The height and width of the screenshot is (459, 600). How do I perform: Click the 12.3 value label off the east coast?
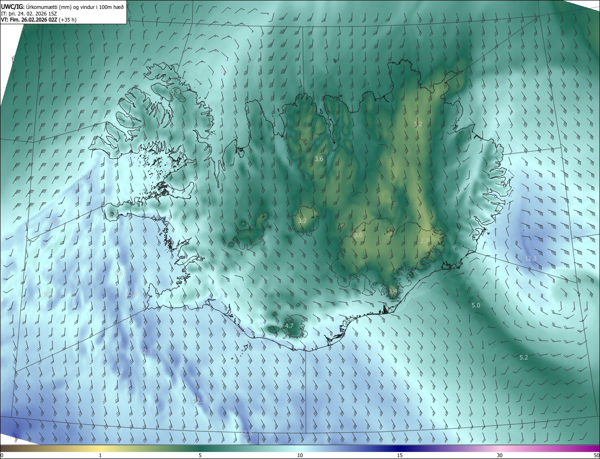pos(531,258)
